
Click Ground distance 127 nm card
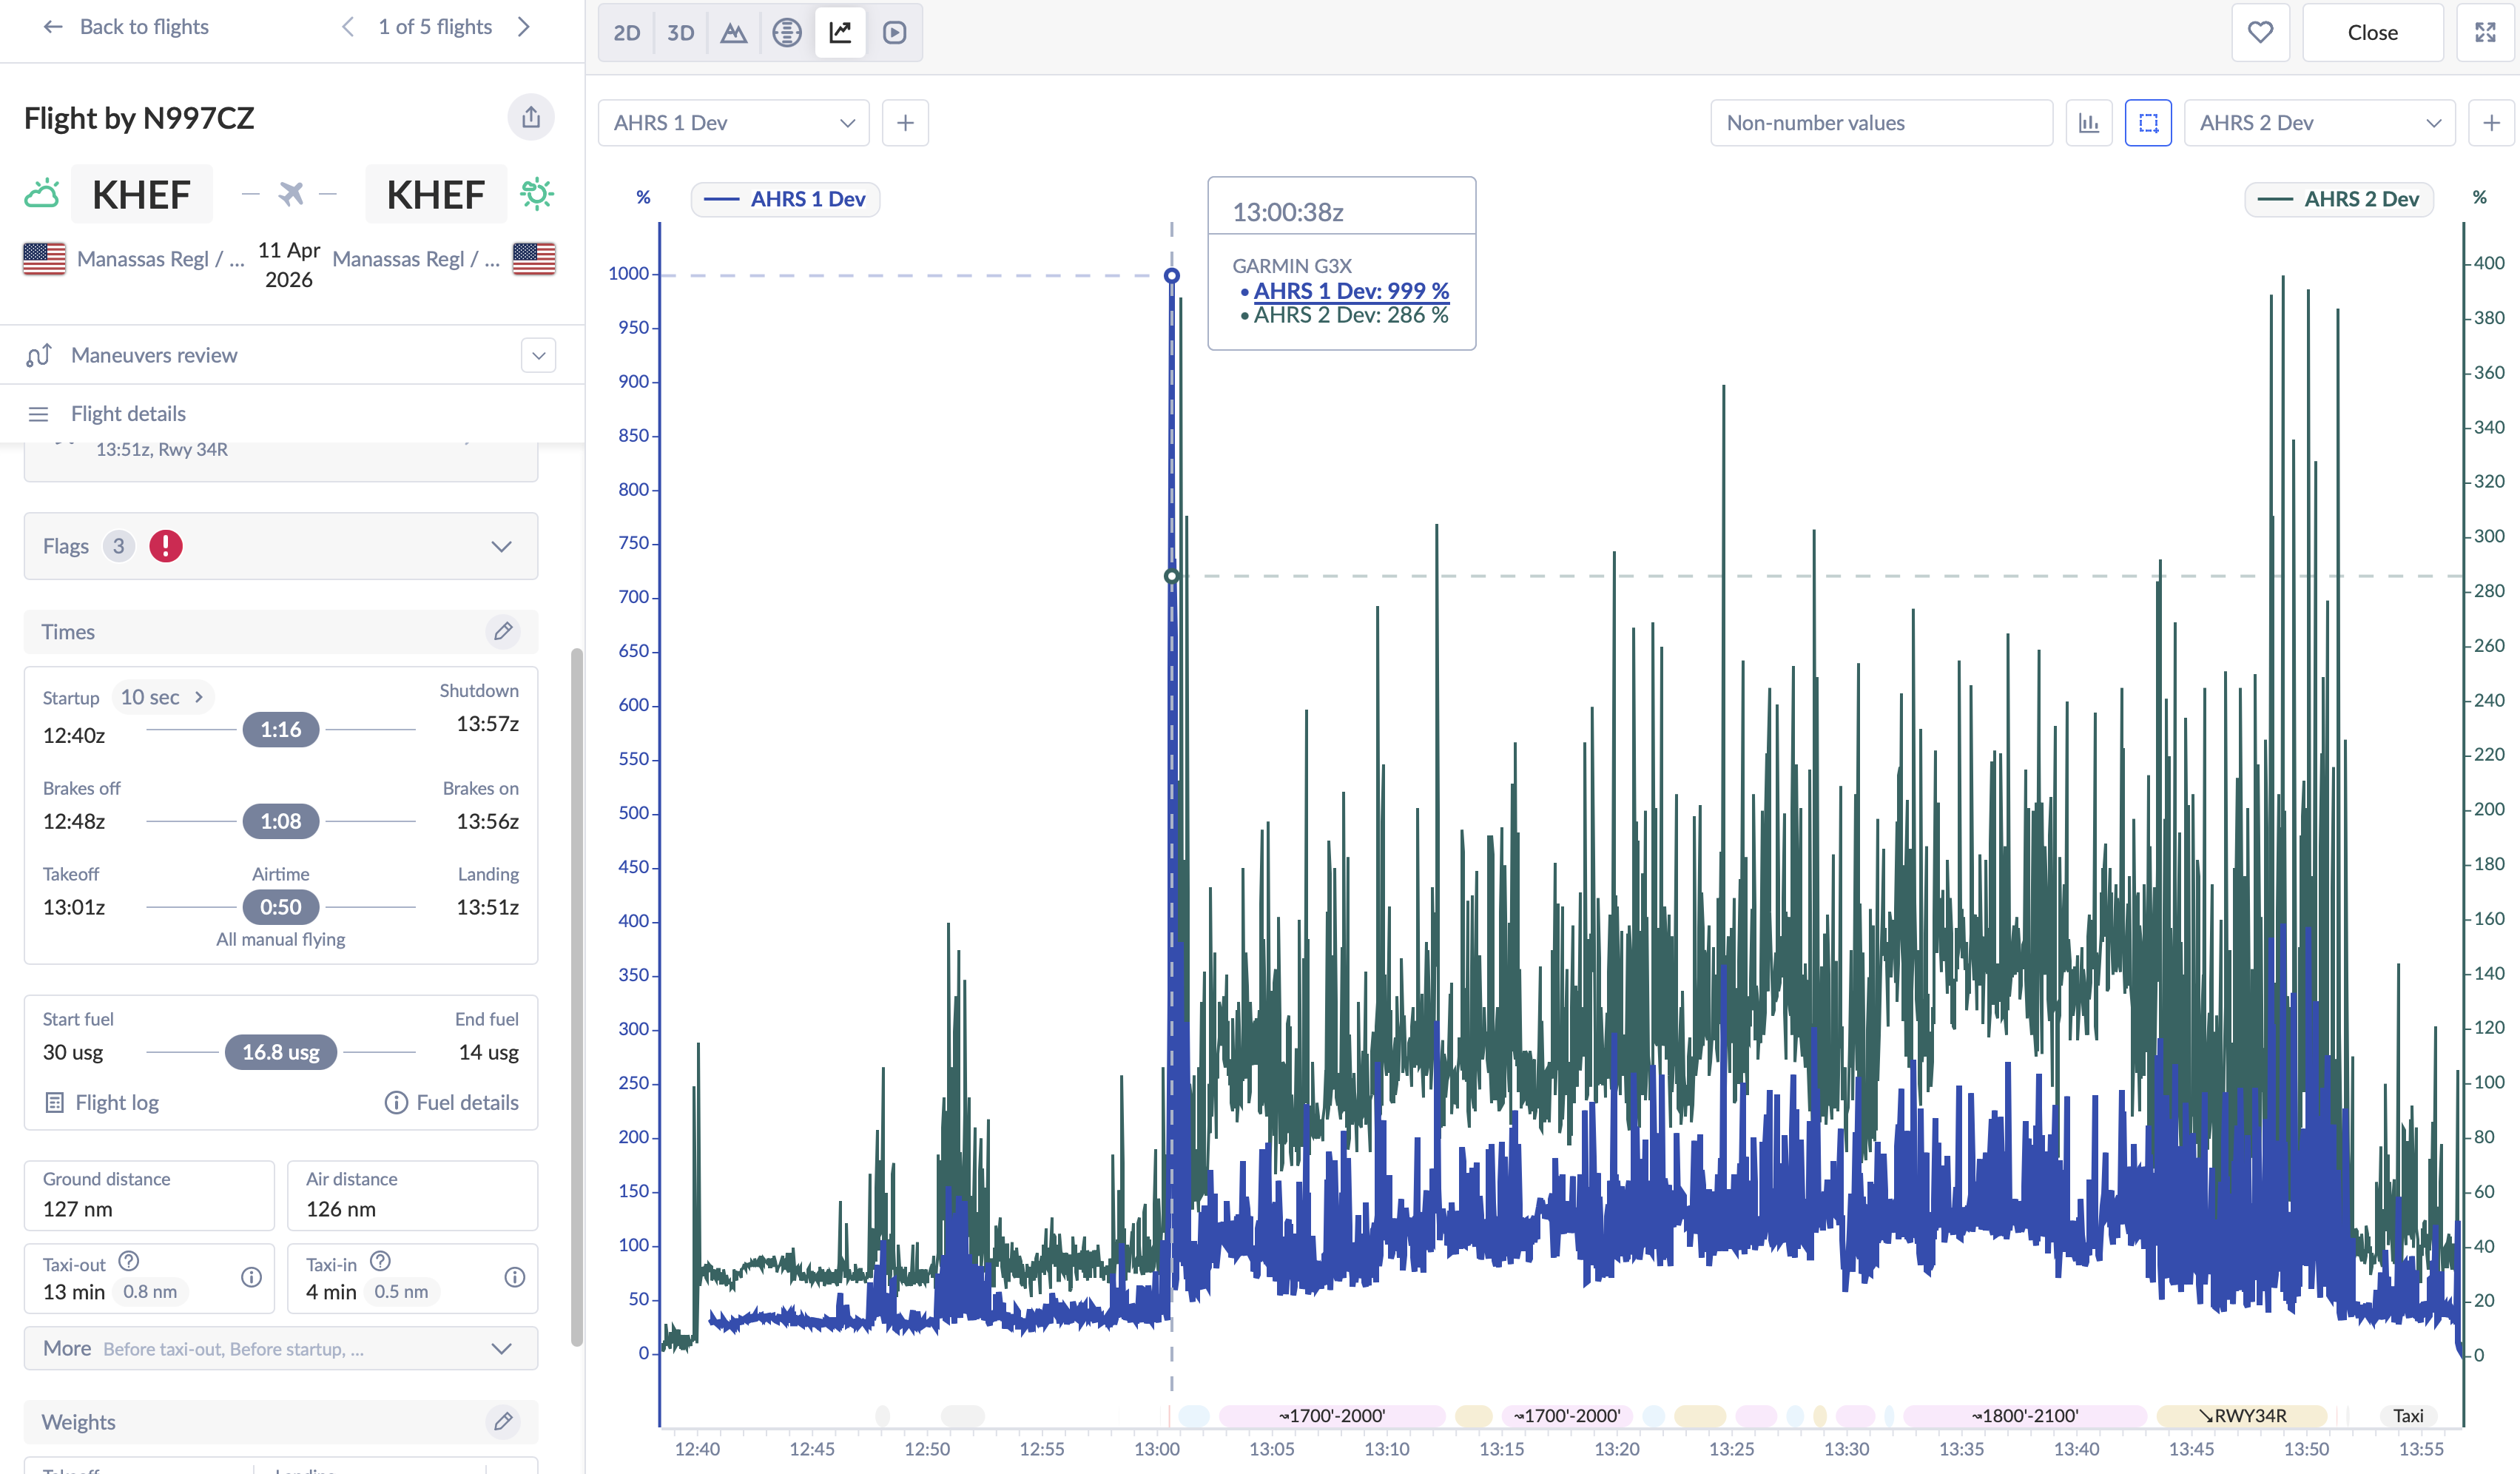click(149, 1195)
